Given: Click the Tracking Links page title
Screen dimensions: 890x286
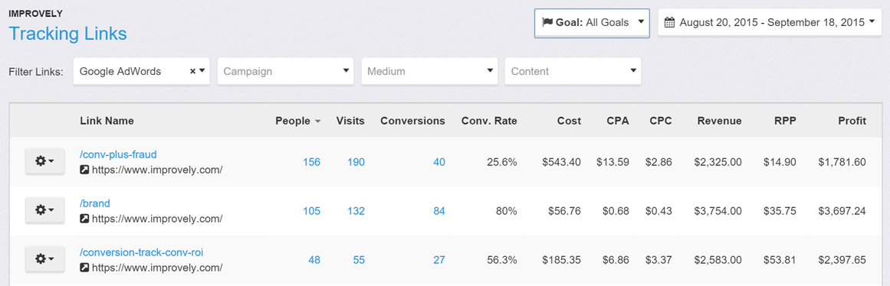Looking at the screenshot, I should 68,34.
